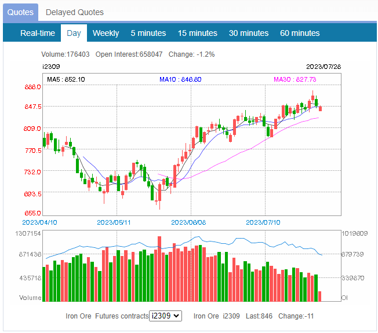Click the 2023/04/10 date axis label
378x333 pixels.
pos(39,222)
